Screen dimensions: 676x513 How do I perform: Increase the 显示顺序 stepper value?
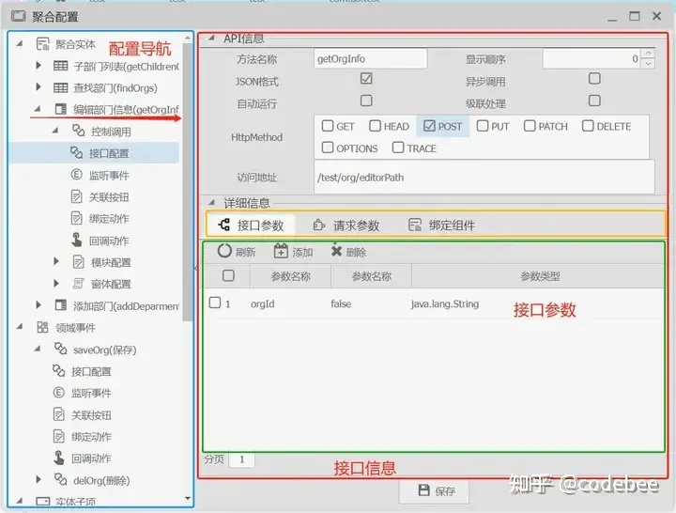coord(648,54)
